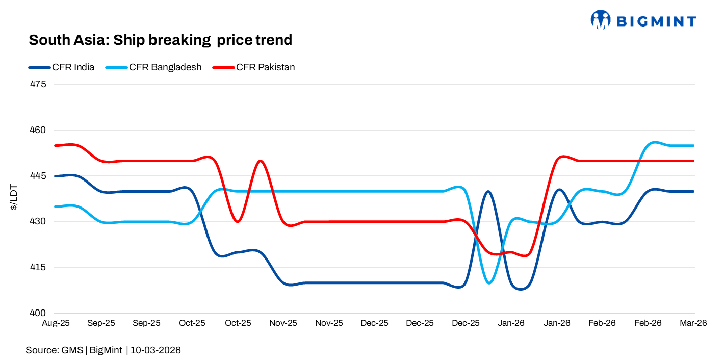This screenshot has height=362, width=724.
Task: Click the source GMS BigMint footer text
Action: pyautogui.click(x=102, y=350)
